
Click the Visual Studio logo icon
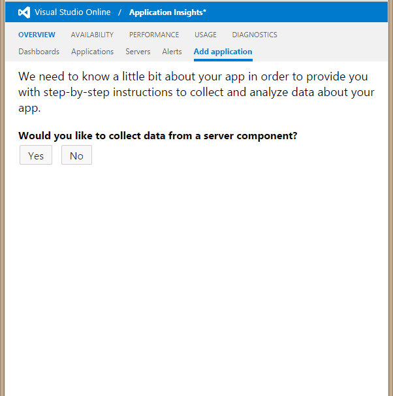(x=24, y=12)
